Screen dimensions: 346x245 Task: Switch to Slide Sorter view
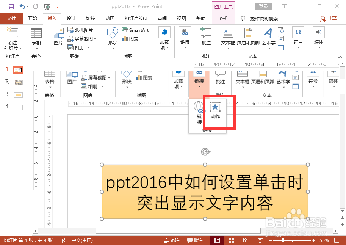tap(232, 240)
